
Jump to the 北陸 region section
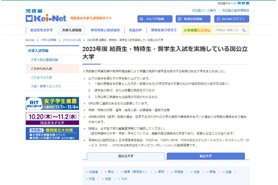pyautogui.click(x=195, y=172)
